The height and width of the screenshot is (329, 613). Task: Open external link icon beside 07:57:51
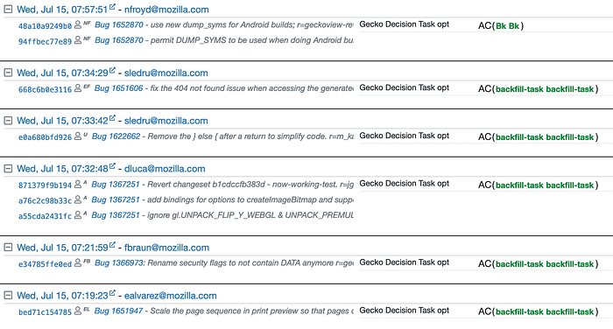coord(112,7)
